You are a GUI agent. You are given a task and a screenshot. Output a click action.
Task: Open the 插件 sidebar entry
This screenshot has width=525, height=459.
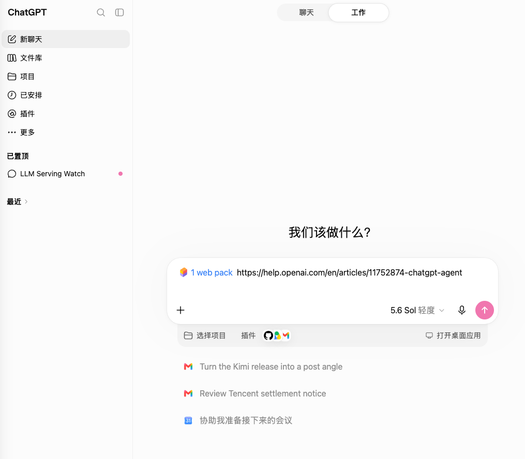66,114
